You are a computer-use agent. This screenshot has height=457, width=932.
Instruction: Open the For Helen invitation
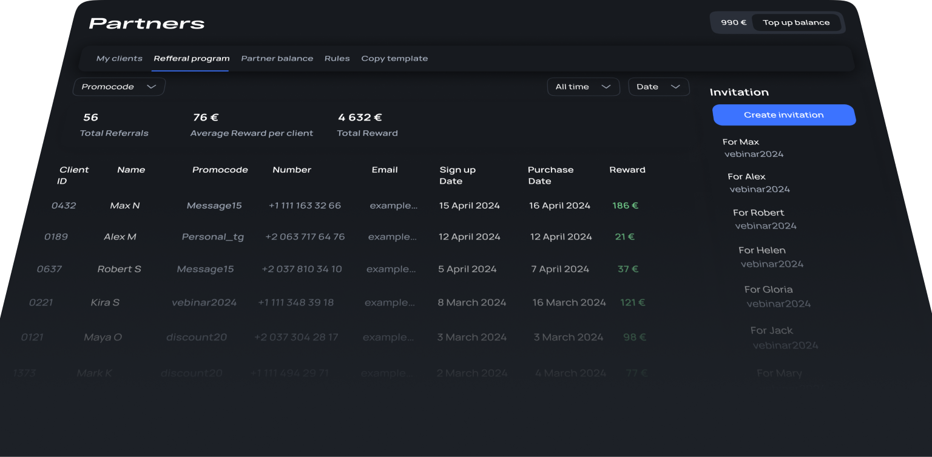point(771,257)
